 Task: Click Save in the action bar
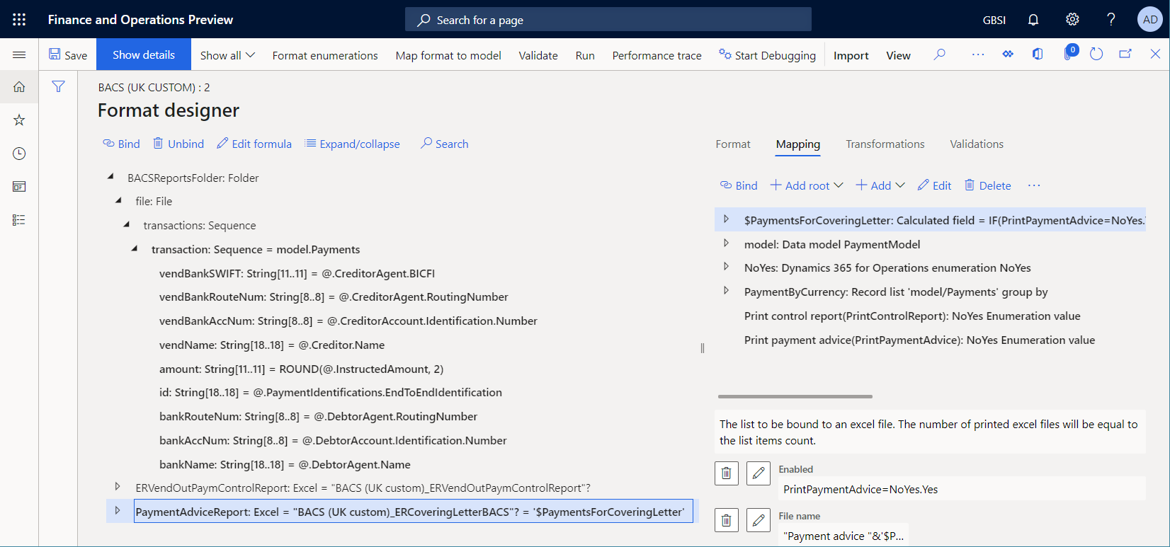(x=68, y=55)
